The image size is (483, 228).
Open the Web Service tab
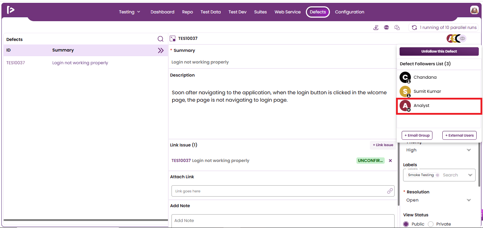pyautogui.click(x=288, y=12)
